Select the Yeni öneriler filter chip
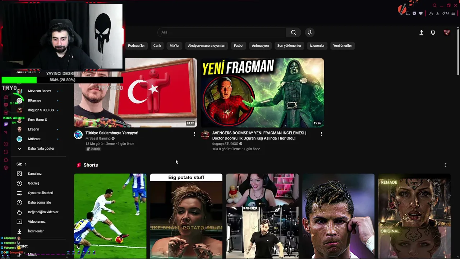The width and height of the screenshot is (460, 259). click(x=342, y=46)
